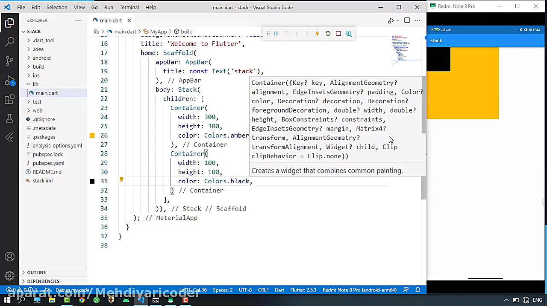Trigger Flutter hot reload lightning icon
The width and height of the screenshot is (547, 306).
point(317,33)
